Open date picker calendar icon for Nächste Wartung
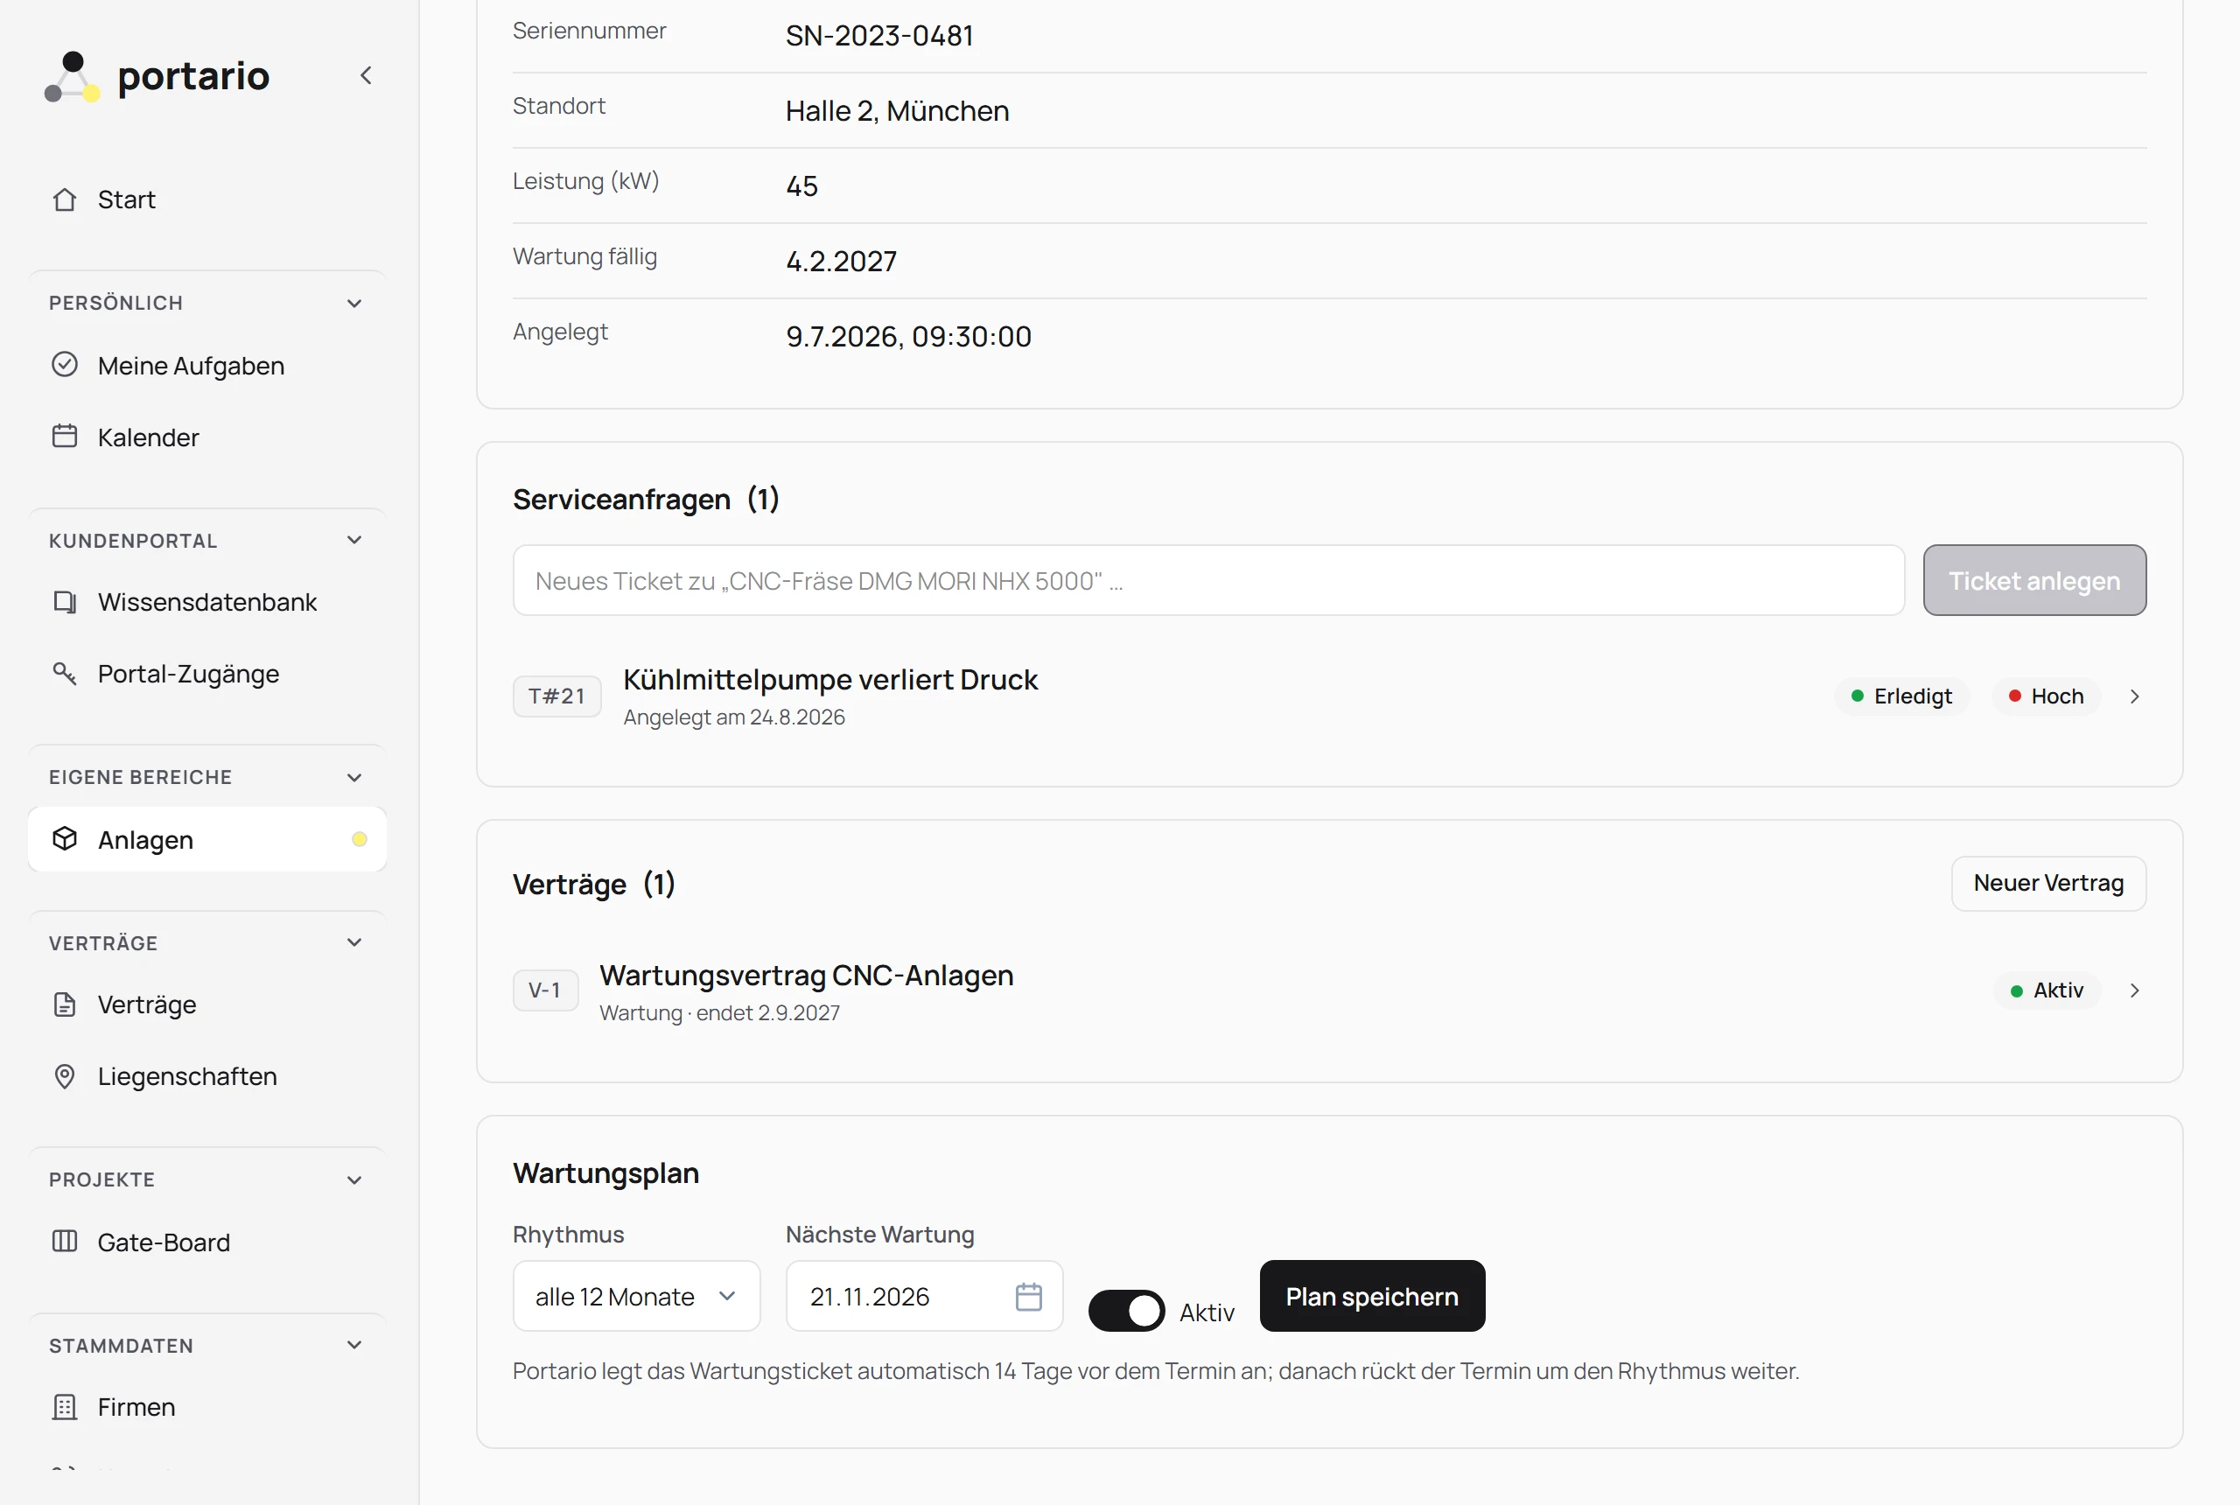The width and height of the screenshot is (2240, 1505). [1028, 1297]
